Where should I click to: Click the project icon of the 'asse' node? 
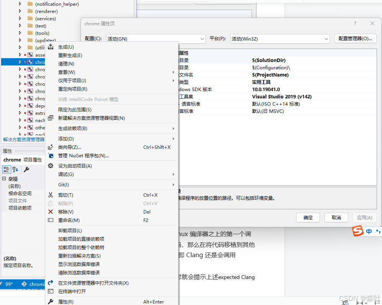(x=30, y=55)
